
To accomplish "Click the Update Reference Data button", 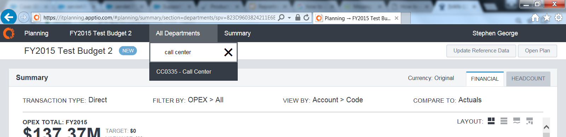I will [x=481, y=51].
